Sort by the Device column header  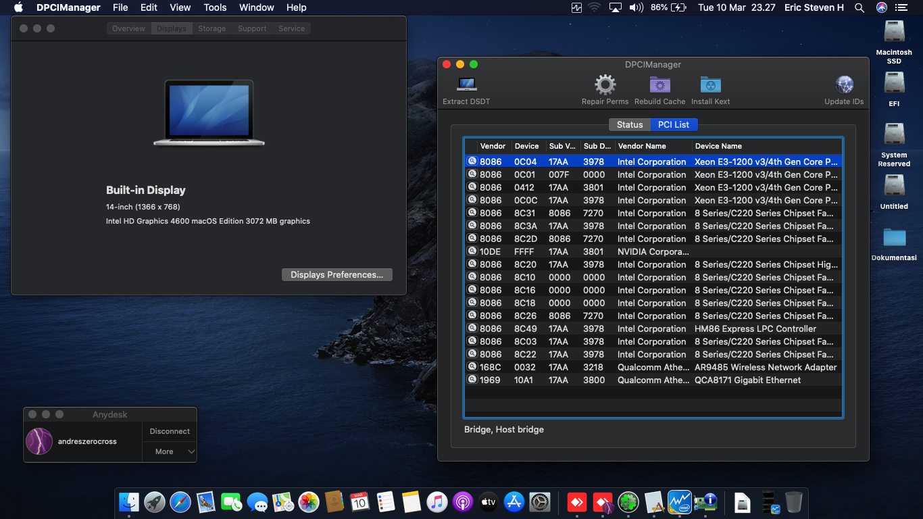tap(528, 146)
